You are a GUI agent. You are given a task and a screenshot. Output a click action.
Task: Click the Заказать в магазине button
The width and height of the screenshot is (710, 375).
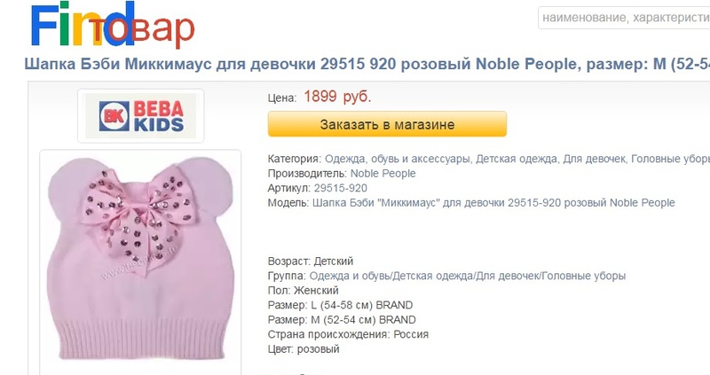(x=387, y=124)
